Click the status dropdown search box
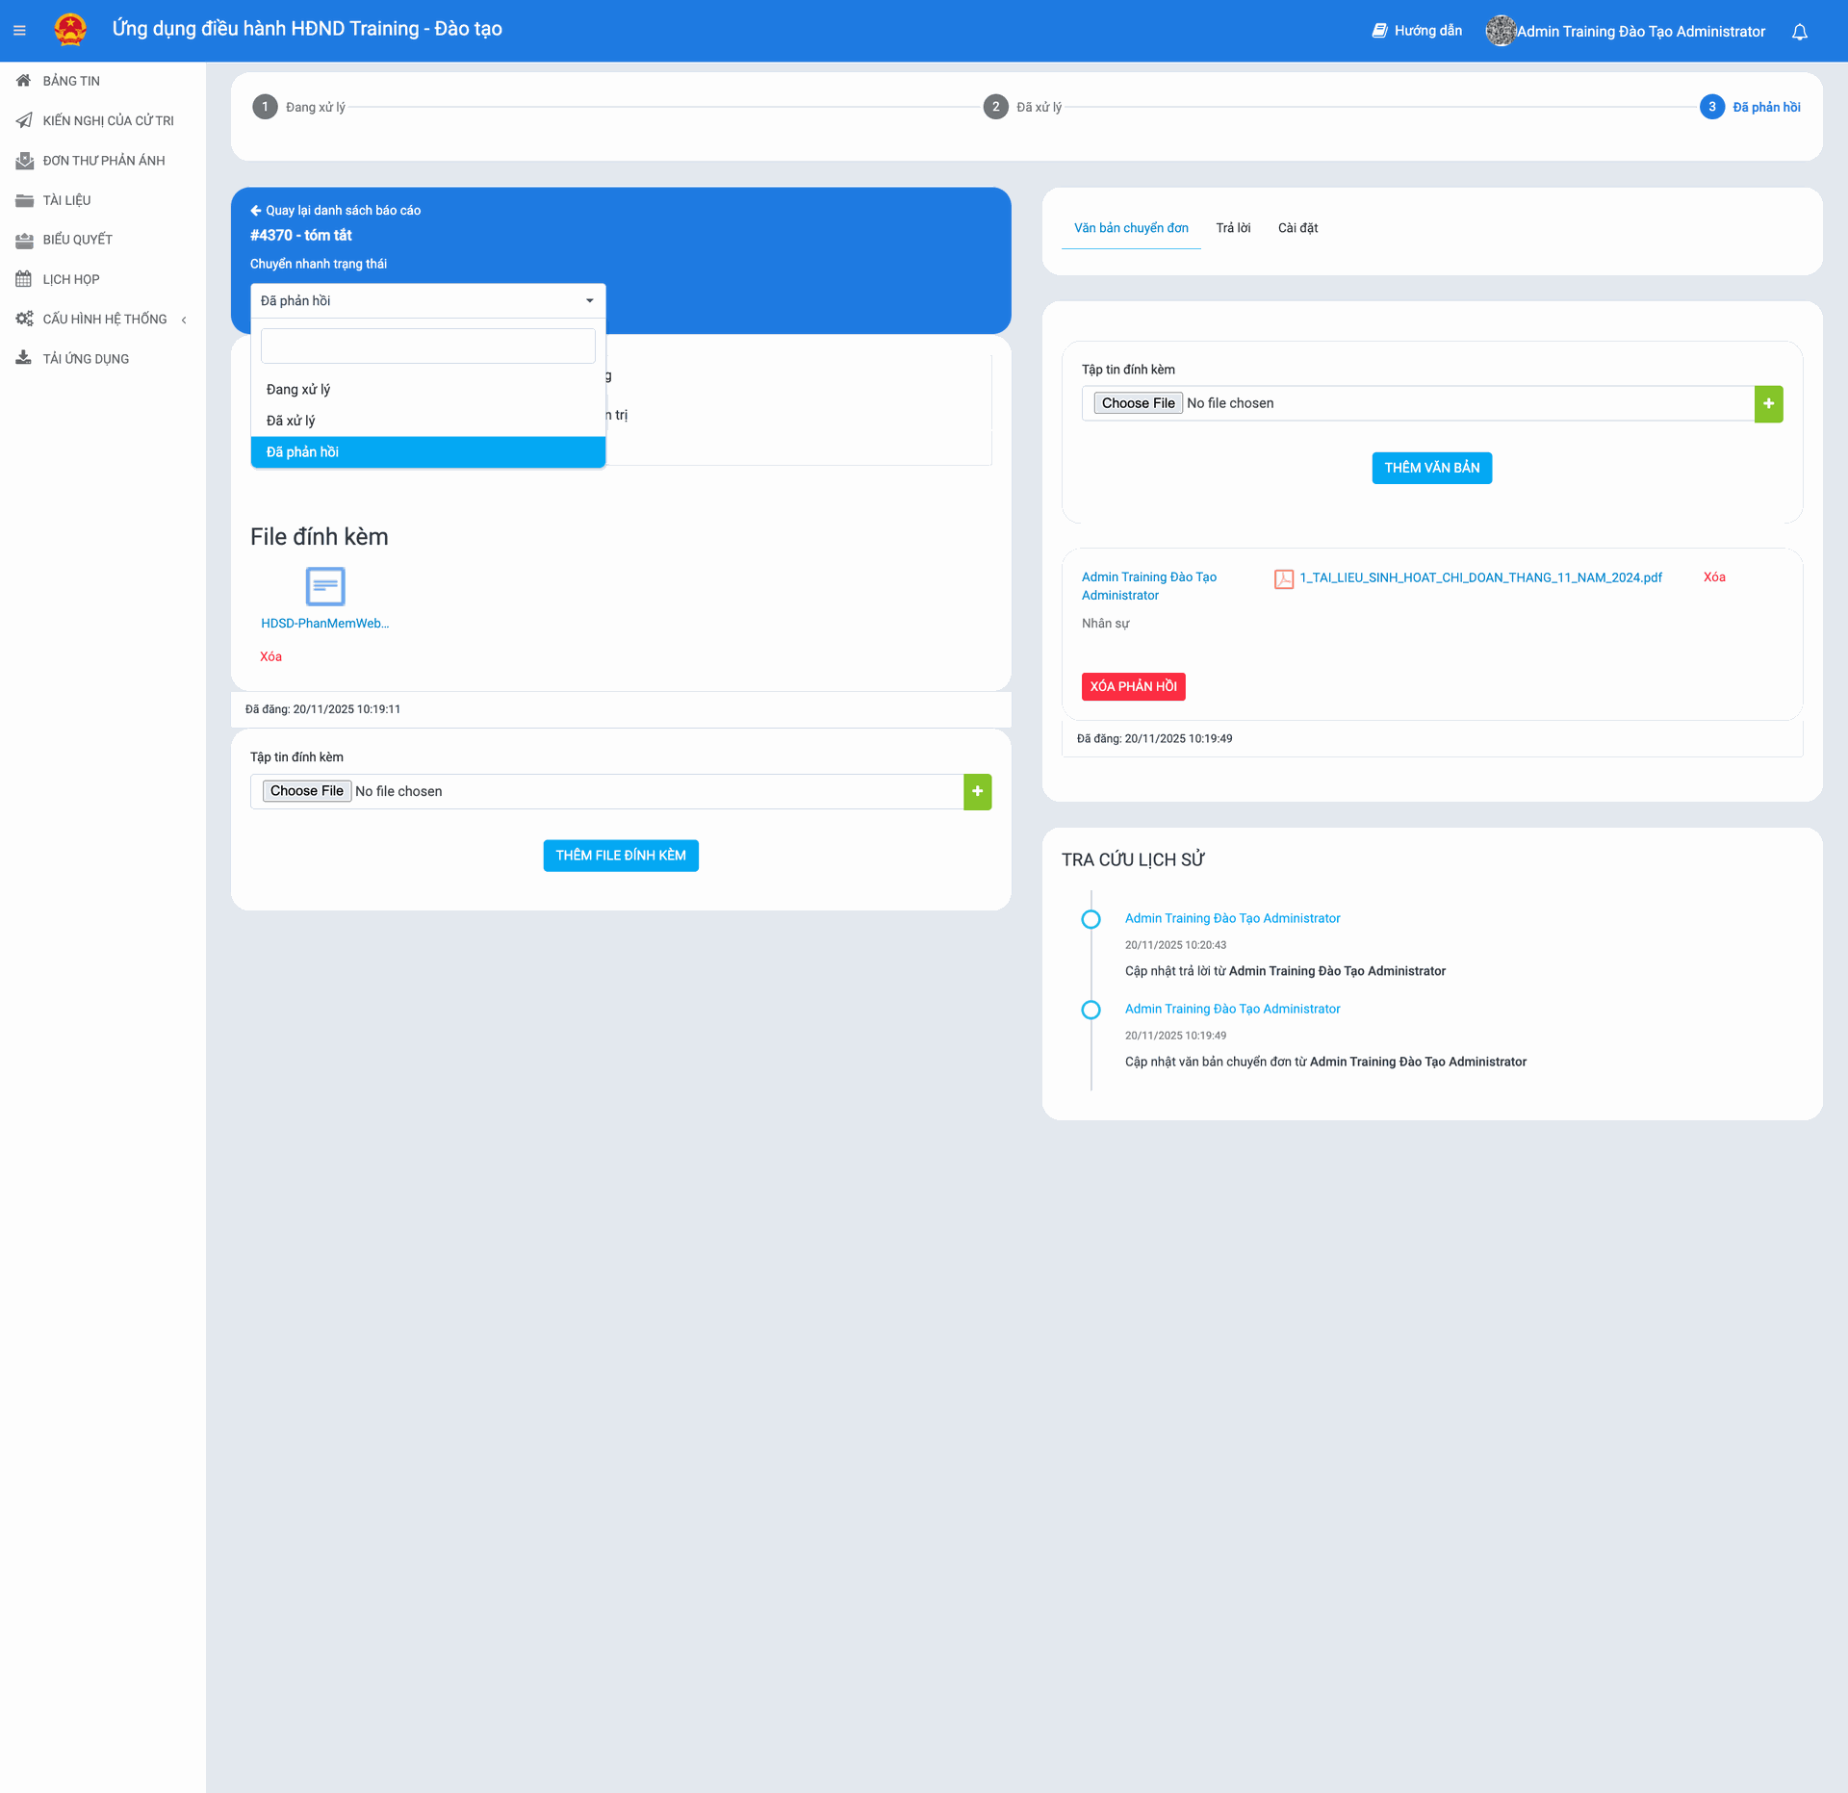The image size is (1848, 1793). pos(427,346)
